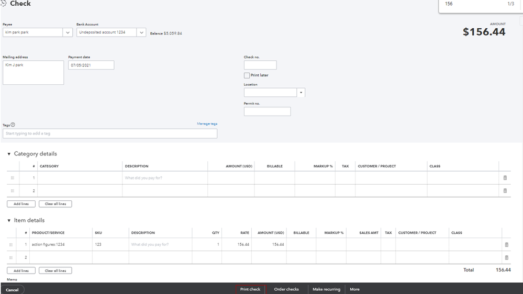Click the item line 1 Qty value 1
This screenshot has height=294, width=523.
click(x=218, y=244)
